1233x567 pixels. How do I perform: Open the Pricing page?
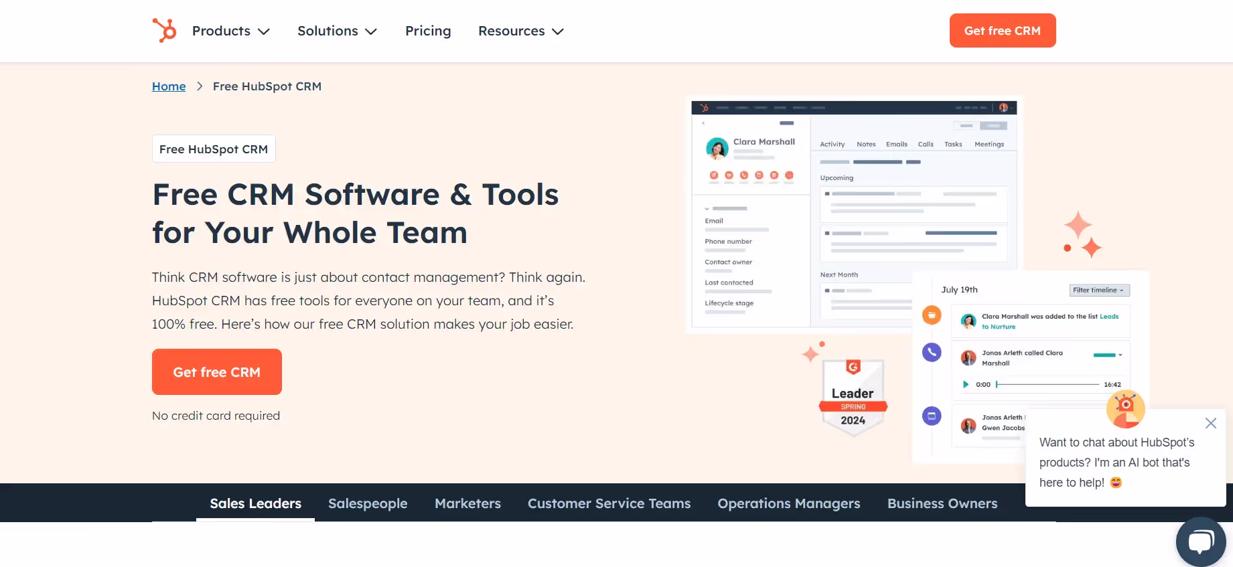[x=428, y=31]
